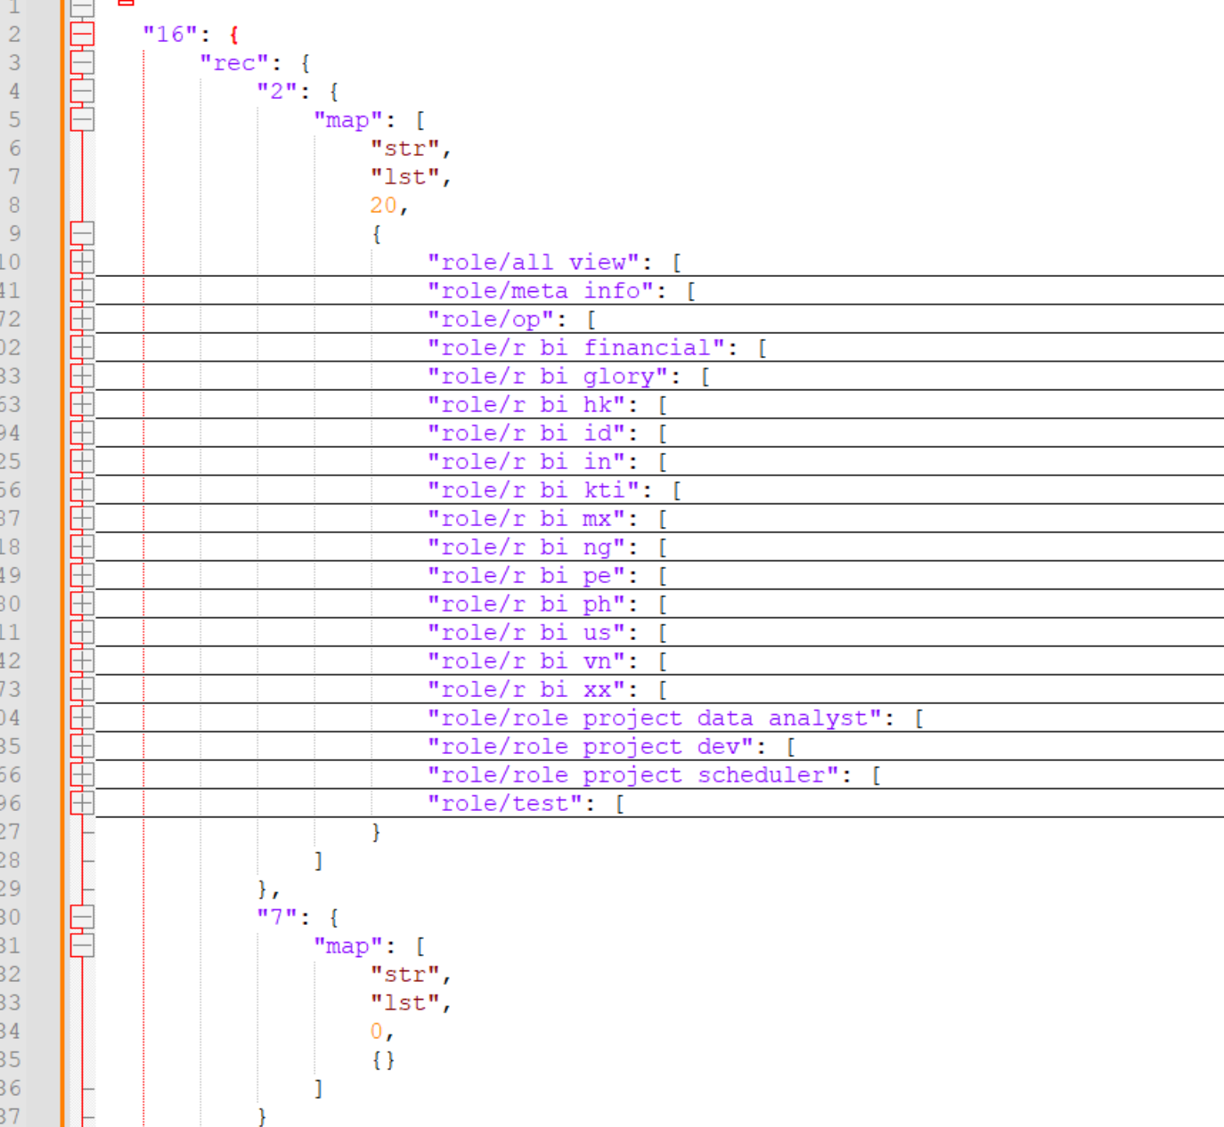Click the "role/all_view" key
Viewport: 1224px width, 1127px height.
pos(534,262)
